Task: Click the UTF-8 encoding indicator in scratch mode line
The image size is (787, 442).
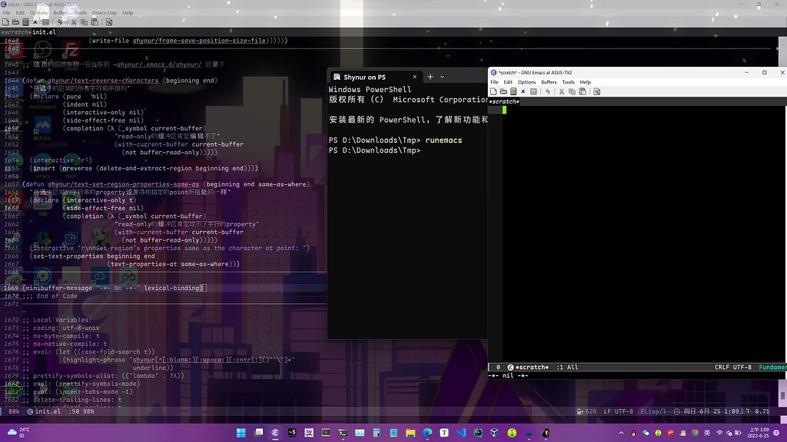Action: click(742, 367)
